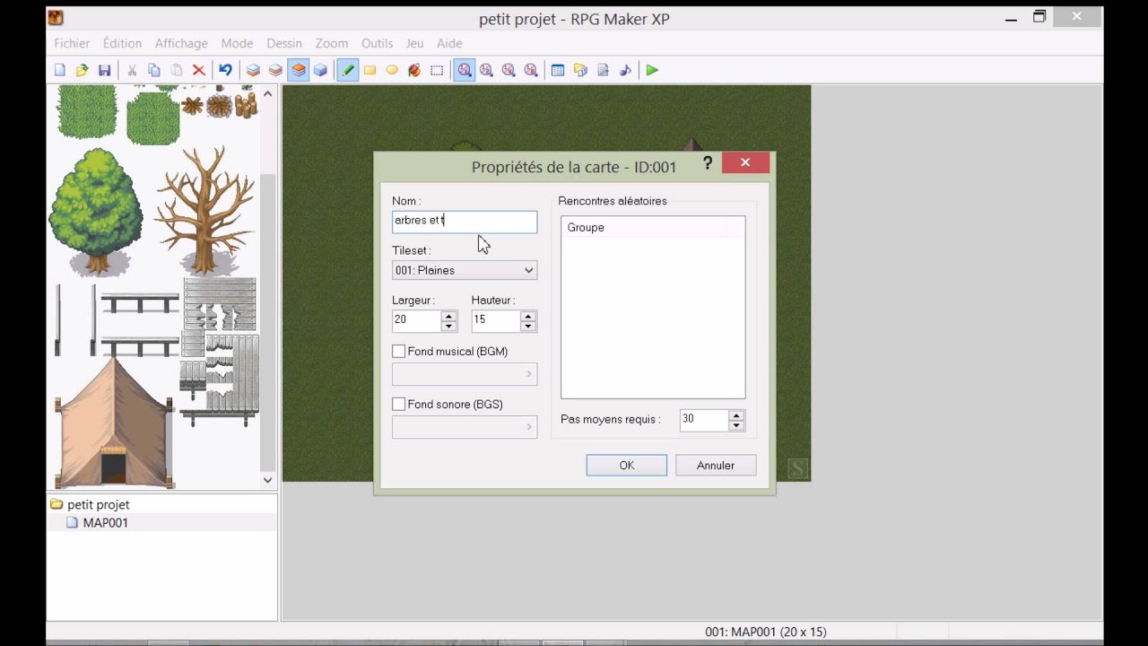Open the Jeu menu
Screen dimensions: 1148x646
[414, 43]
